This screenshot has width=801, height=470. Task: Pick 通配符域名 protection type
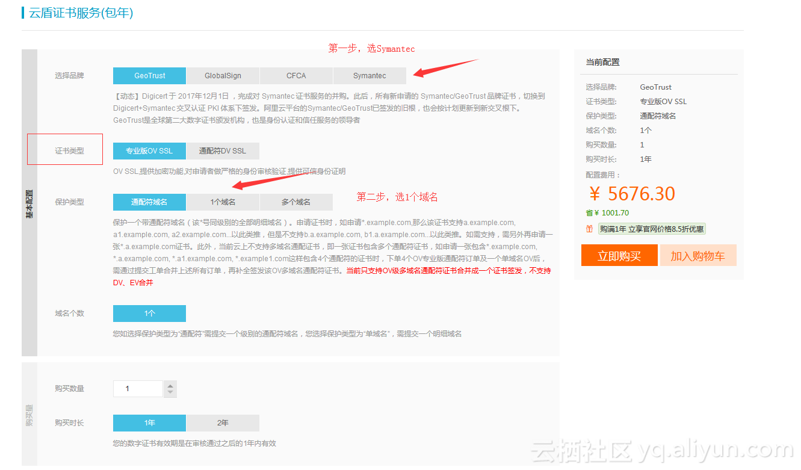click(149, 202)
